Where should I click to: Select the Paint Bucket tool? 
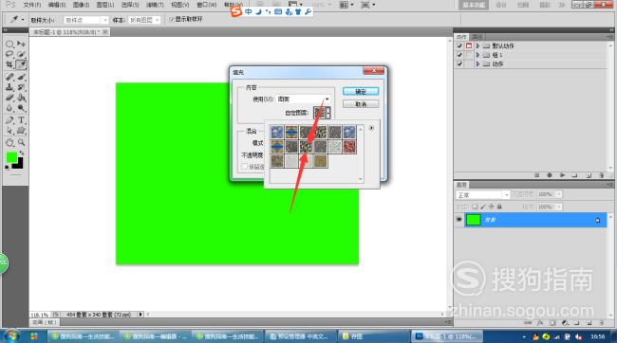(21, 98)
